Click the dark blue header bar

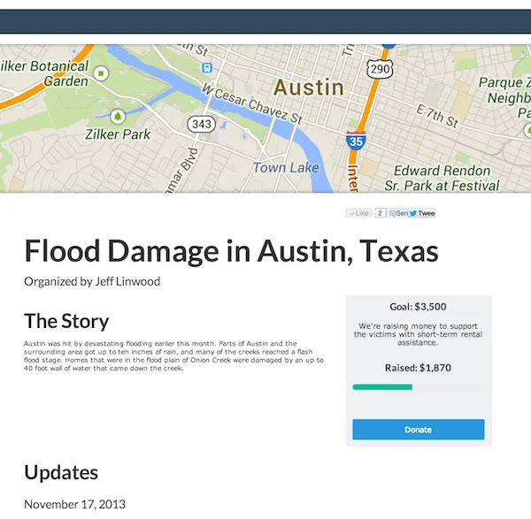[x=265, y=21]
